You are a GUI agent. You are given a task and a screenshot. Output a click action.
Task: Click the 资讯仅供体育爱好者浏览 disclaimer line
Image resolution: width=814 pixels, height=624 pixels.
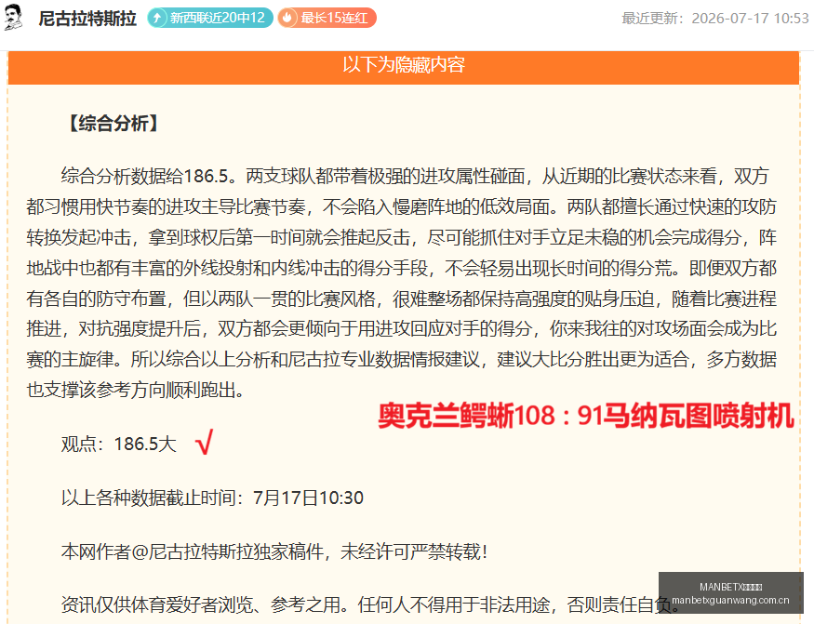pos(370,604)
